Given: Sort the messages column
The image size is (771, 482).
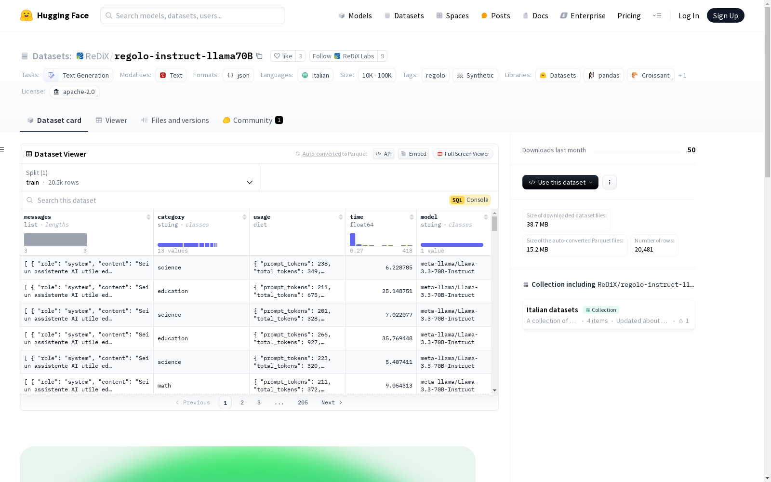Looking at the screenshot, I should tap(148, 217).
